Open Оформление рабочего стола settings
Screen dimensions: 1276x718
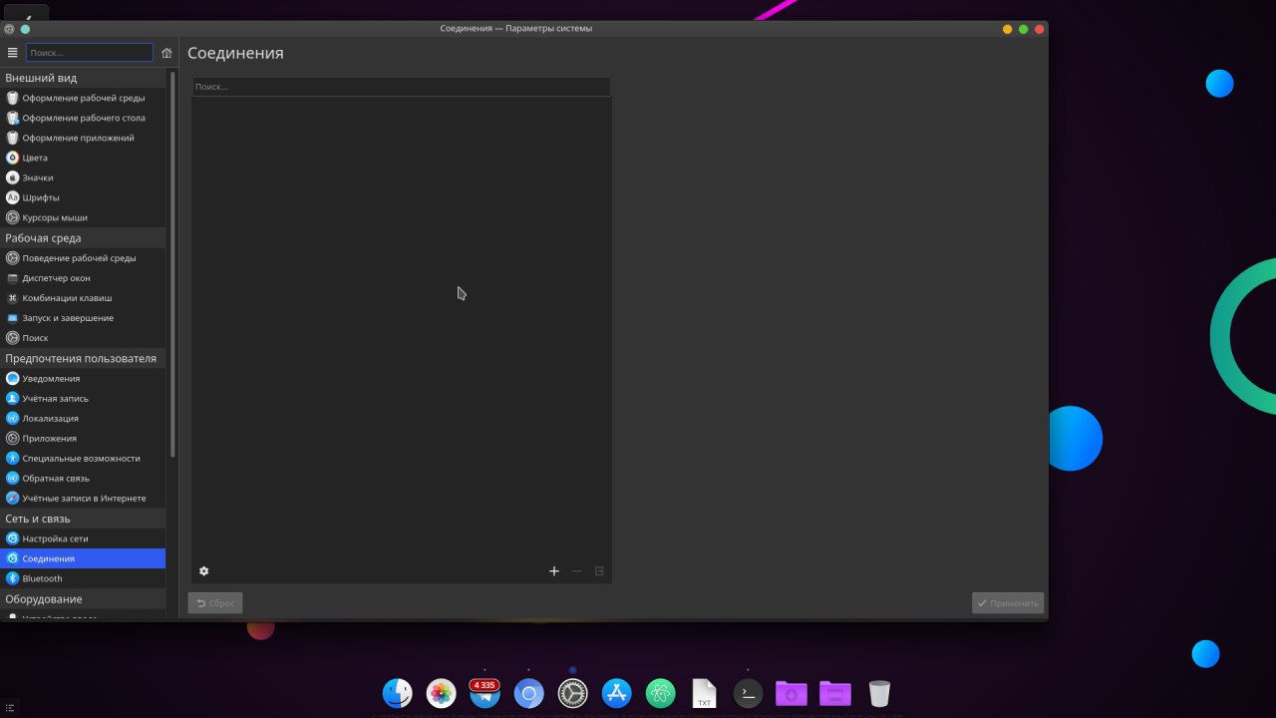point(83,118)
